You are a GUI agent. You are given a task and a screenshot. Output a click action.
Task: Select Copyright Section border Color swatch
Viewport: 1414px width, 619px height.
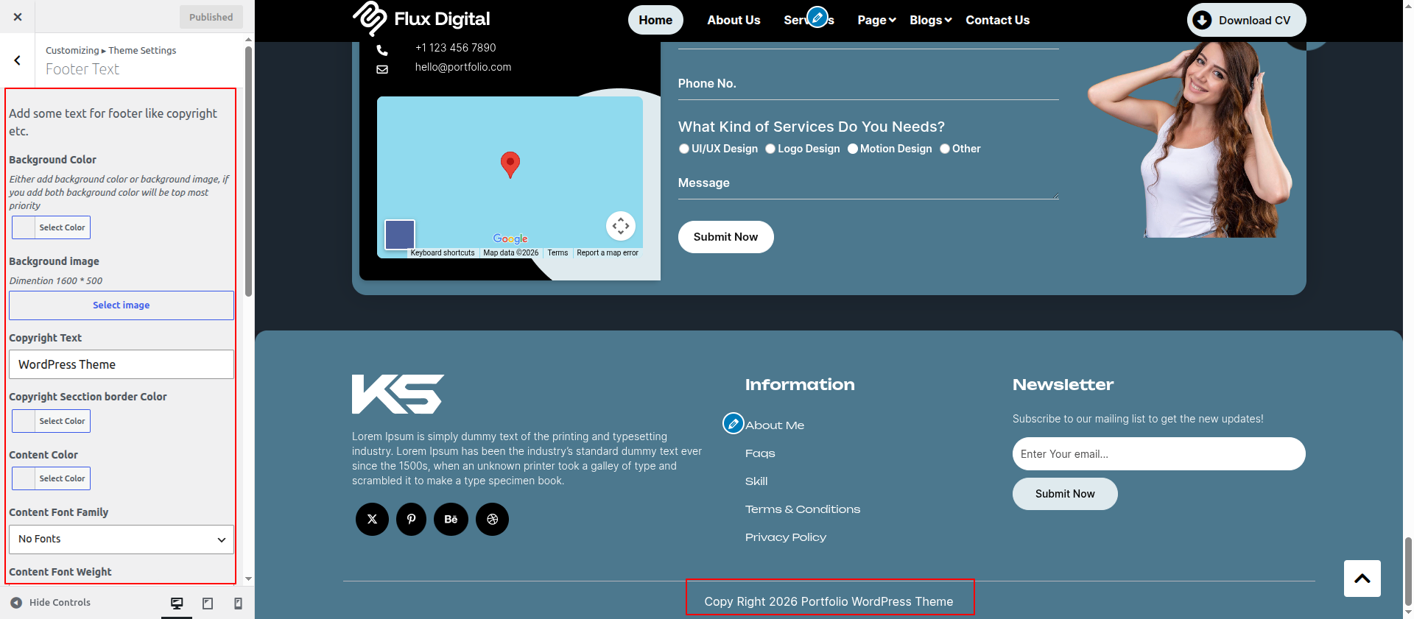point(51,421)
